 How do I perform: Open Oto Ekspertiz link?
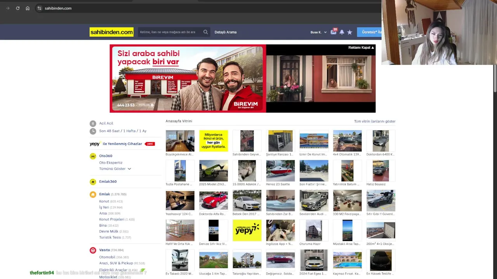(111, 163)
